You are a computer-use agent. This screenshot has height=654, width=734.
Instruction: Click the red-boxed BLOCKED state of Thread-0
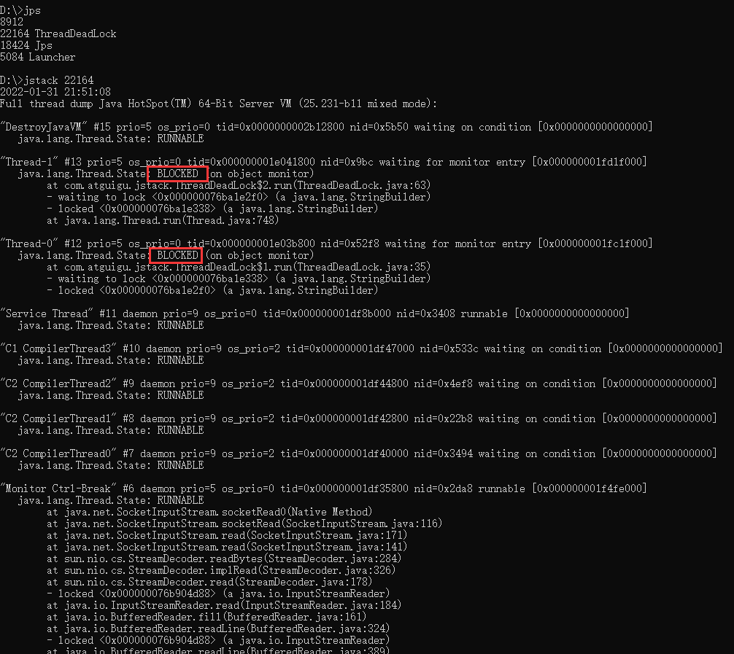[176, 255]
